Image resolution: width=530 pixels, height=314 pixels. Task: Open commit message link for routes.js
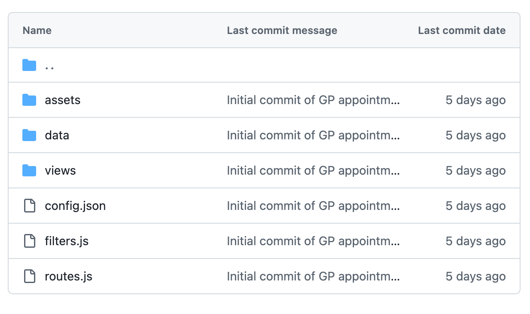(313, 277)
